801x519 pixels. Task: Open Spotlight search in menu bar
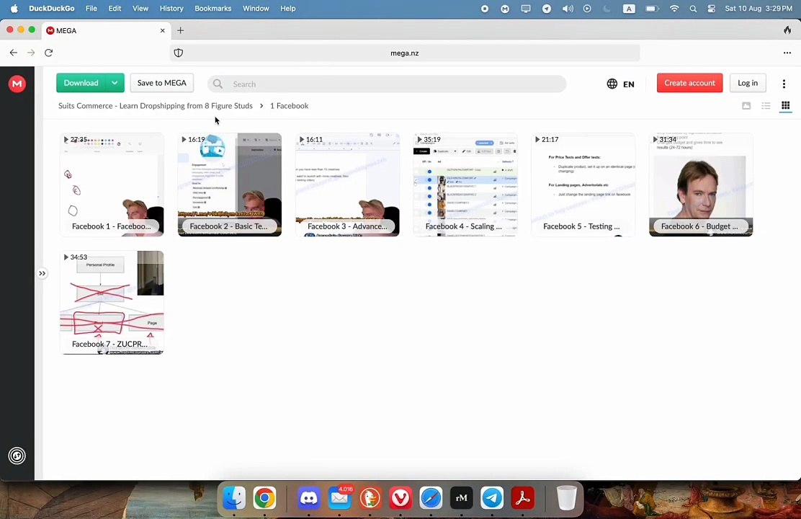693,8
